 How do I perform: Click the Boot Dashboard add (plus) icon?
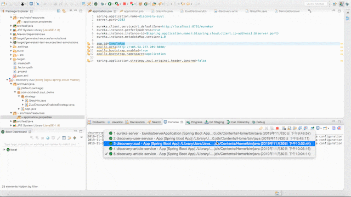[75, 138]
